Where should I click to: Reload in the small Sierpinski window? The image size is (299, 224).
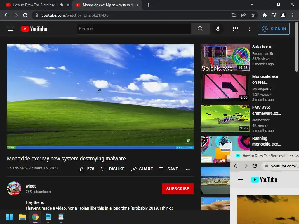tap(255, 166)
